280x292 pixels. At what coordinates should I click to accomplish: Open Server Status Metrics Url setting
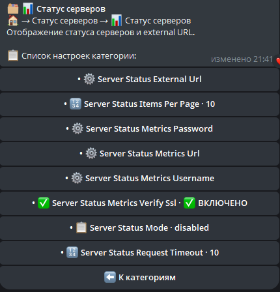coord(139,154)
